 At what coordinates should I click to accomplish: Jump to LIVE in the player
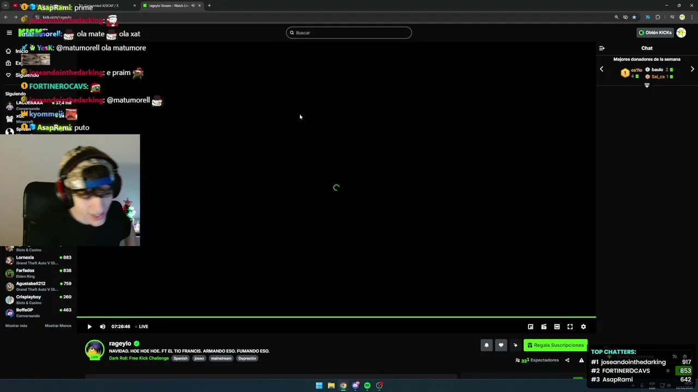(142, 327)
